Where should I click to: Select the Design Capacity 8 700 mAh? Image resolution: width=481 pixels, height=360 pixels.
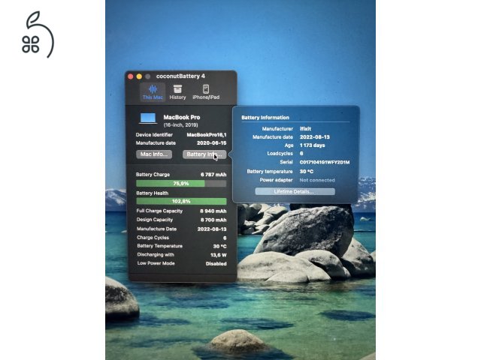pyautogui.click(x=213, y=220)
